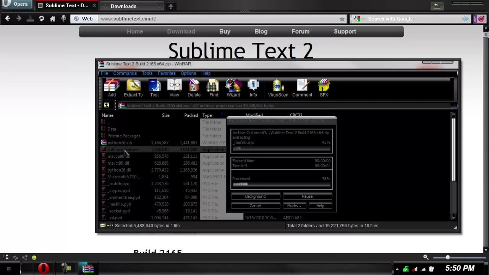Click Mode... button in extraction dialog
This screenshot has width=489, height=275.
coord(294,206)
